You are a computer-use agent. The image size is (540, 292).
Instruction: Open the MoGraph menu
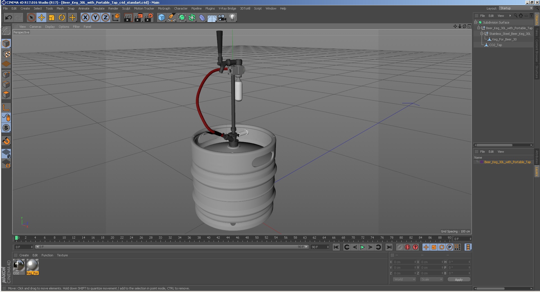[x=164, y=8]
